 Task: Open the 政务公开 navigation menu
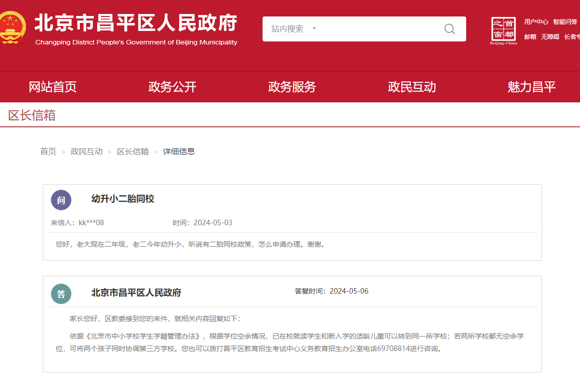tap(172, 87)
